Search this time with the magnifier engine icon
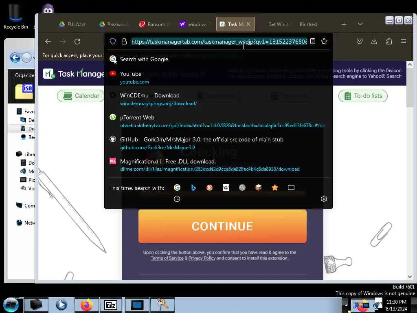 [242, 187]
